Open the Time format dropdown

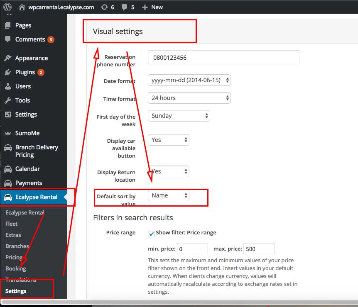point(189,98)
